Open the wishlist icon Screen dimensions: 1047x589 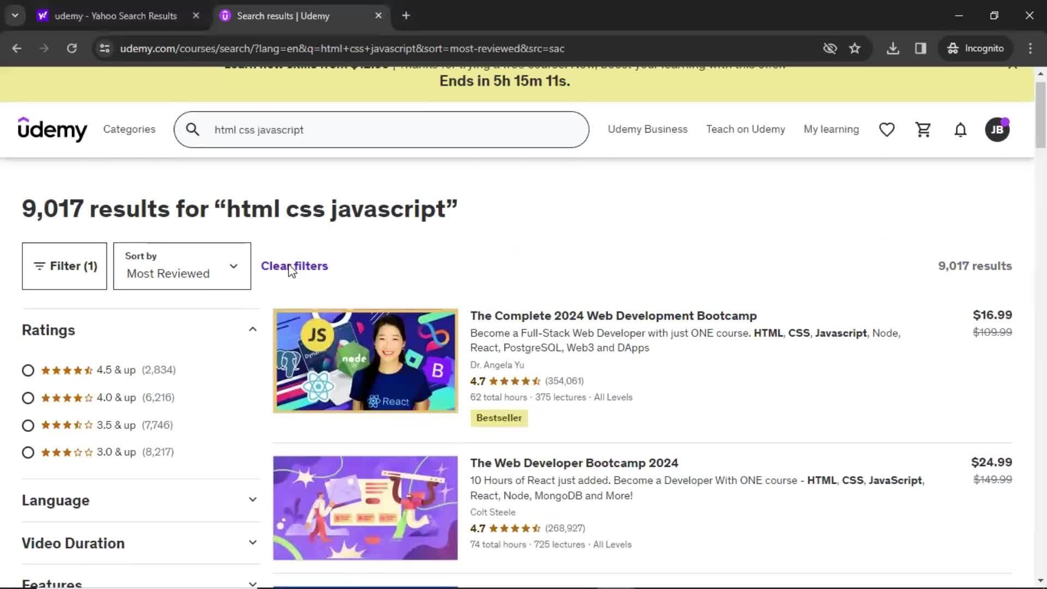pos(887,129)
